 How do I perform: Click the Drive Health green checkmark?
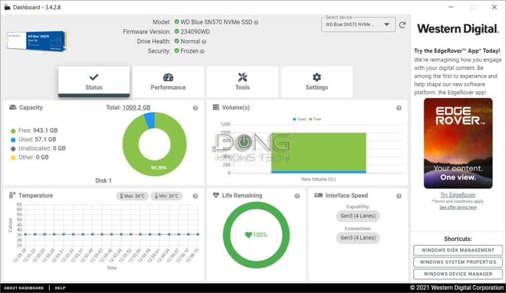[176, 41]
